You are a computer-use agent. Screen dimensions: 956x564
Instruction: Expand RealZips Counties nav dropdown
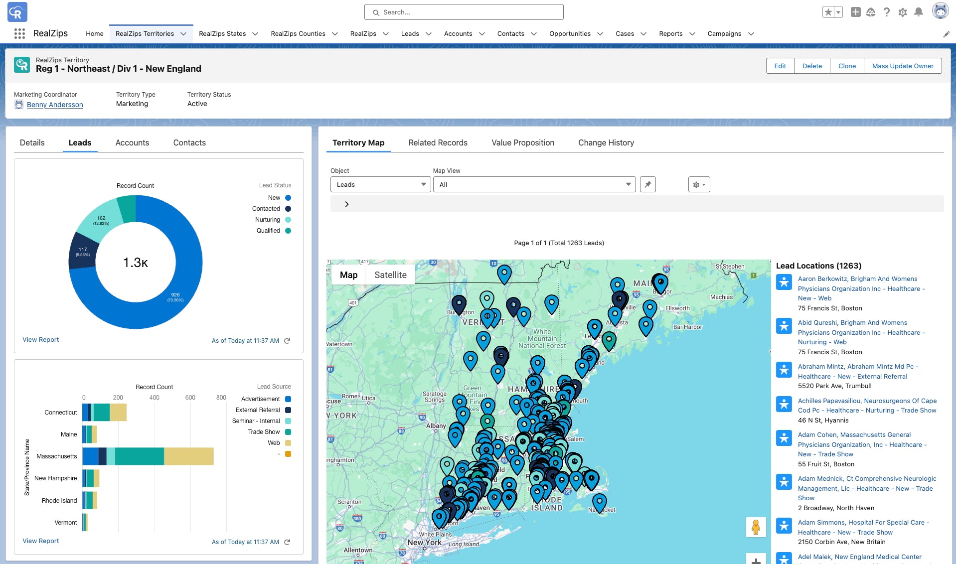pos(335,34)
